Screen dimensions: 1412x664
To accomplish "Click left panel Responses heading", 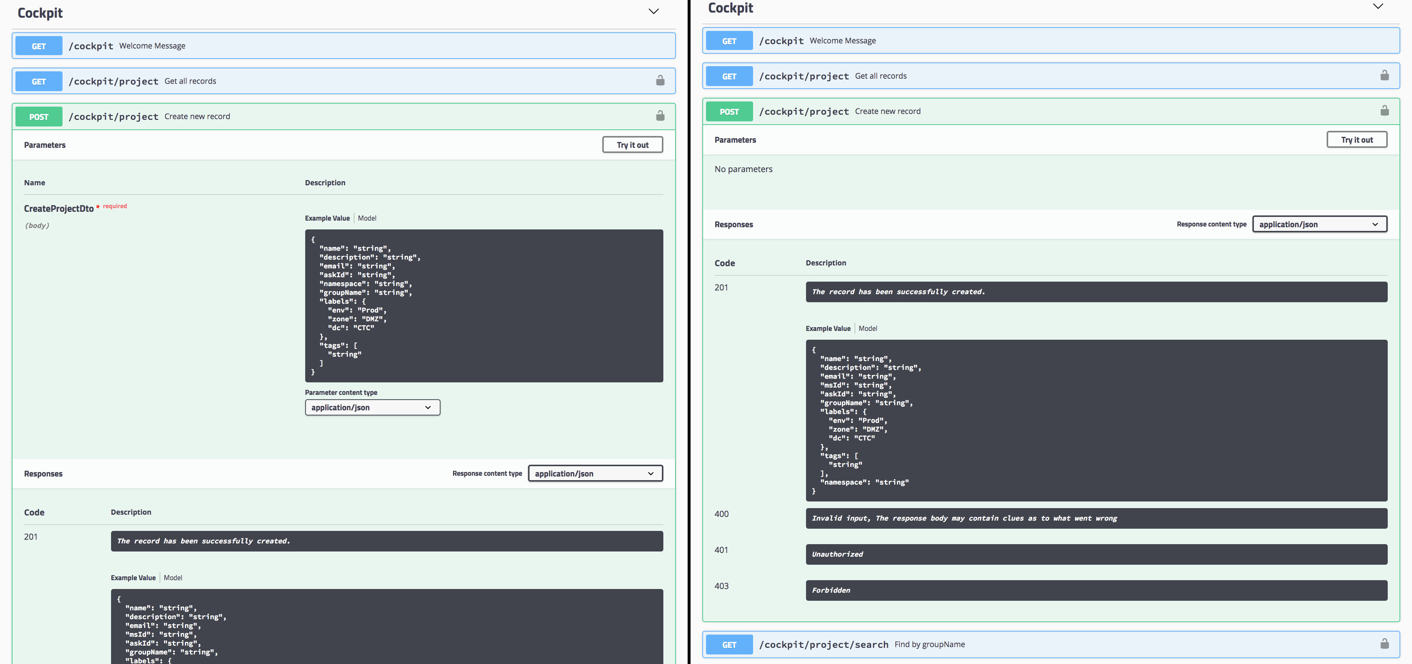I will tap(43, 474).
